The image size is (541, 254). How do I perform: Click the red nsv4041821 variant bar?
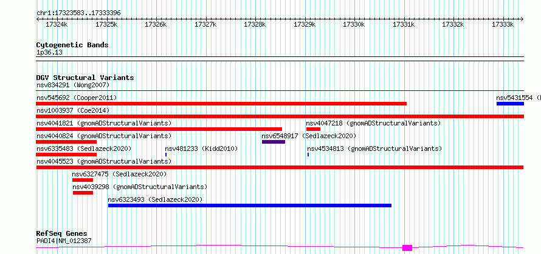click(x=159, y=129)
